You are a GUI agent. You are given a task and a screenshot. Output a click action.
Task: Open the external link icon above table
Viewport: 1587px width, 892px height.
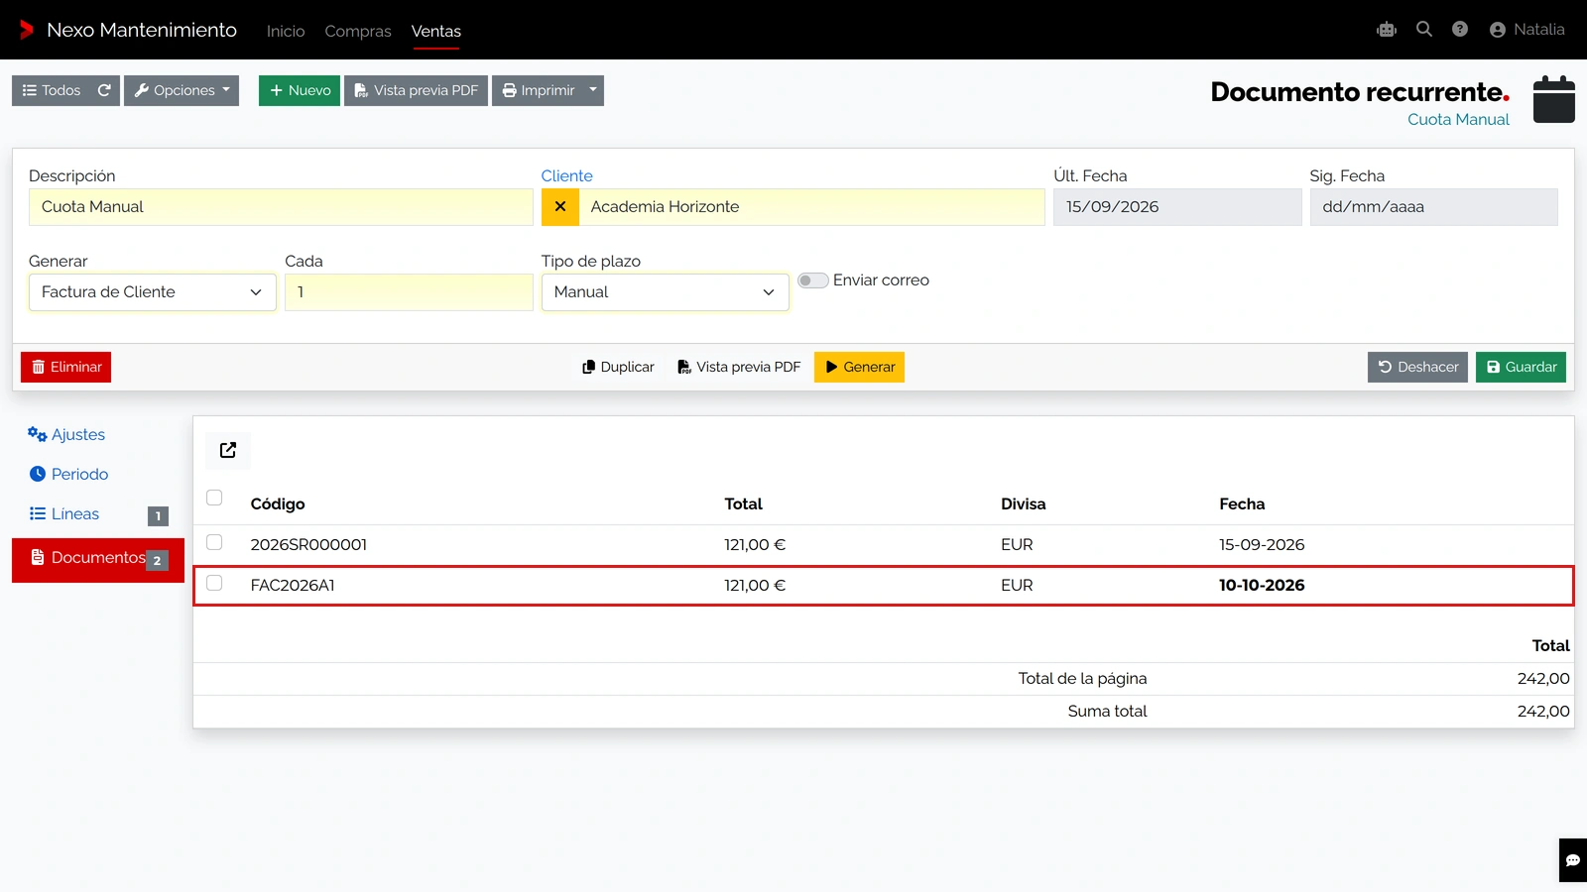point(228,450)
